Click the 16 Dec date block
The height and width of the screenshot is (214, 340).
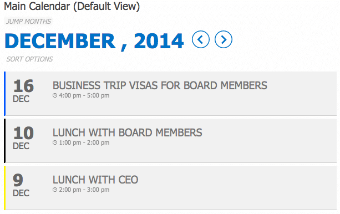23,90
